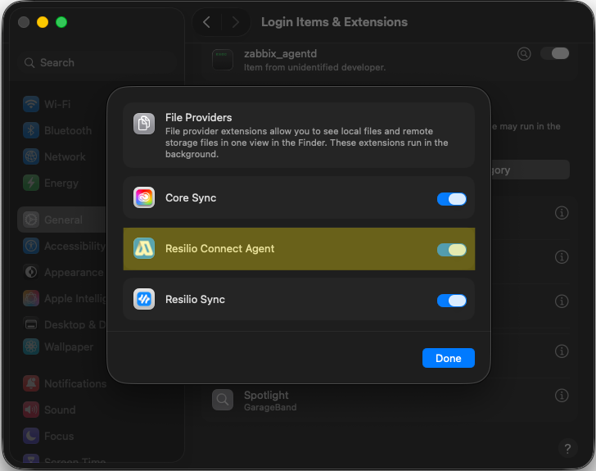
Task: Click the zabbix_agentd item name
Action: [x=280, y=53]
